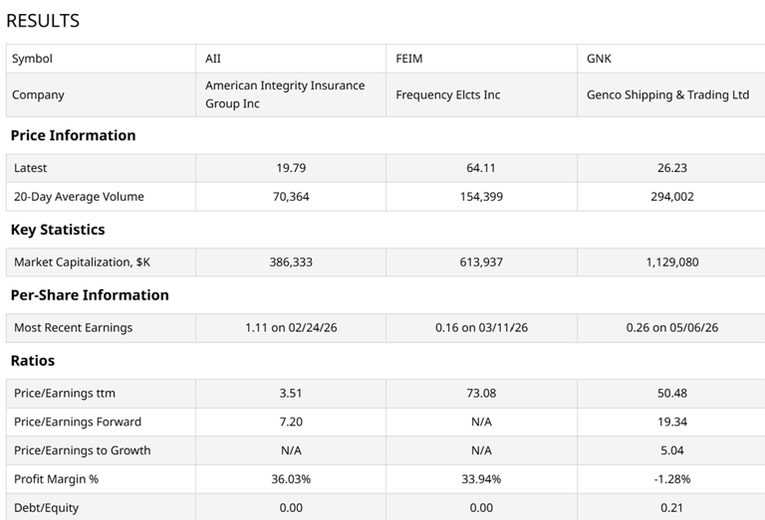
Task: Click GNK's latest price 26.23
Action: coord(671,168)
